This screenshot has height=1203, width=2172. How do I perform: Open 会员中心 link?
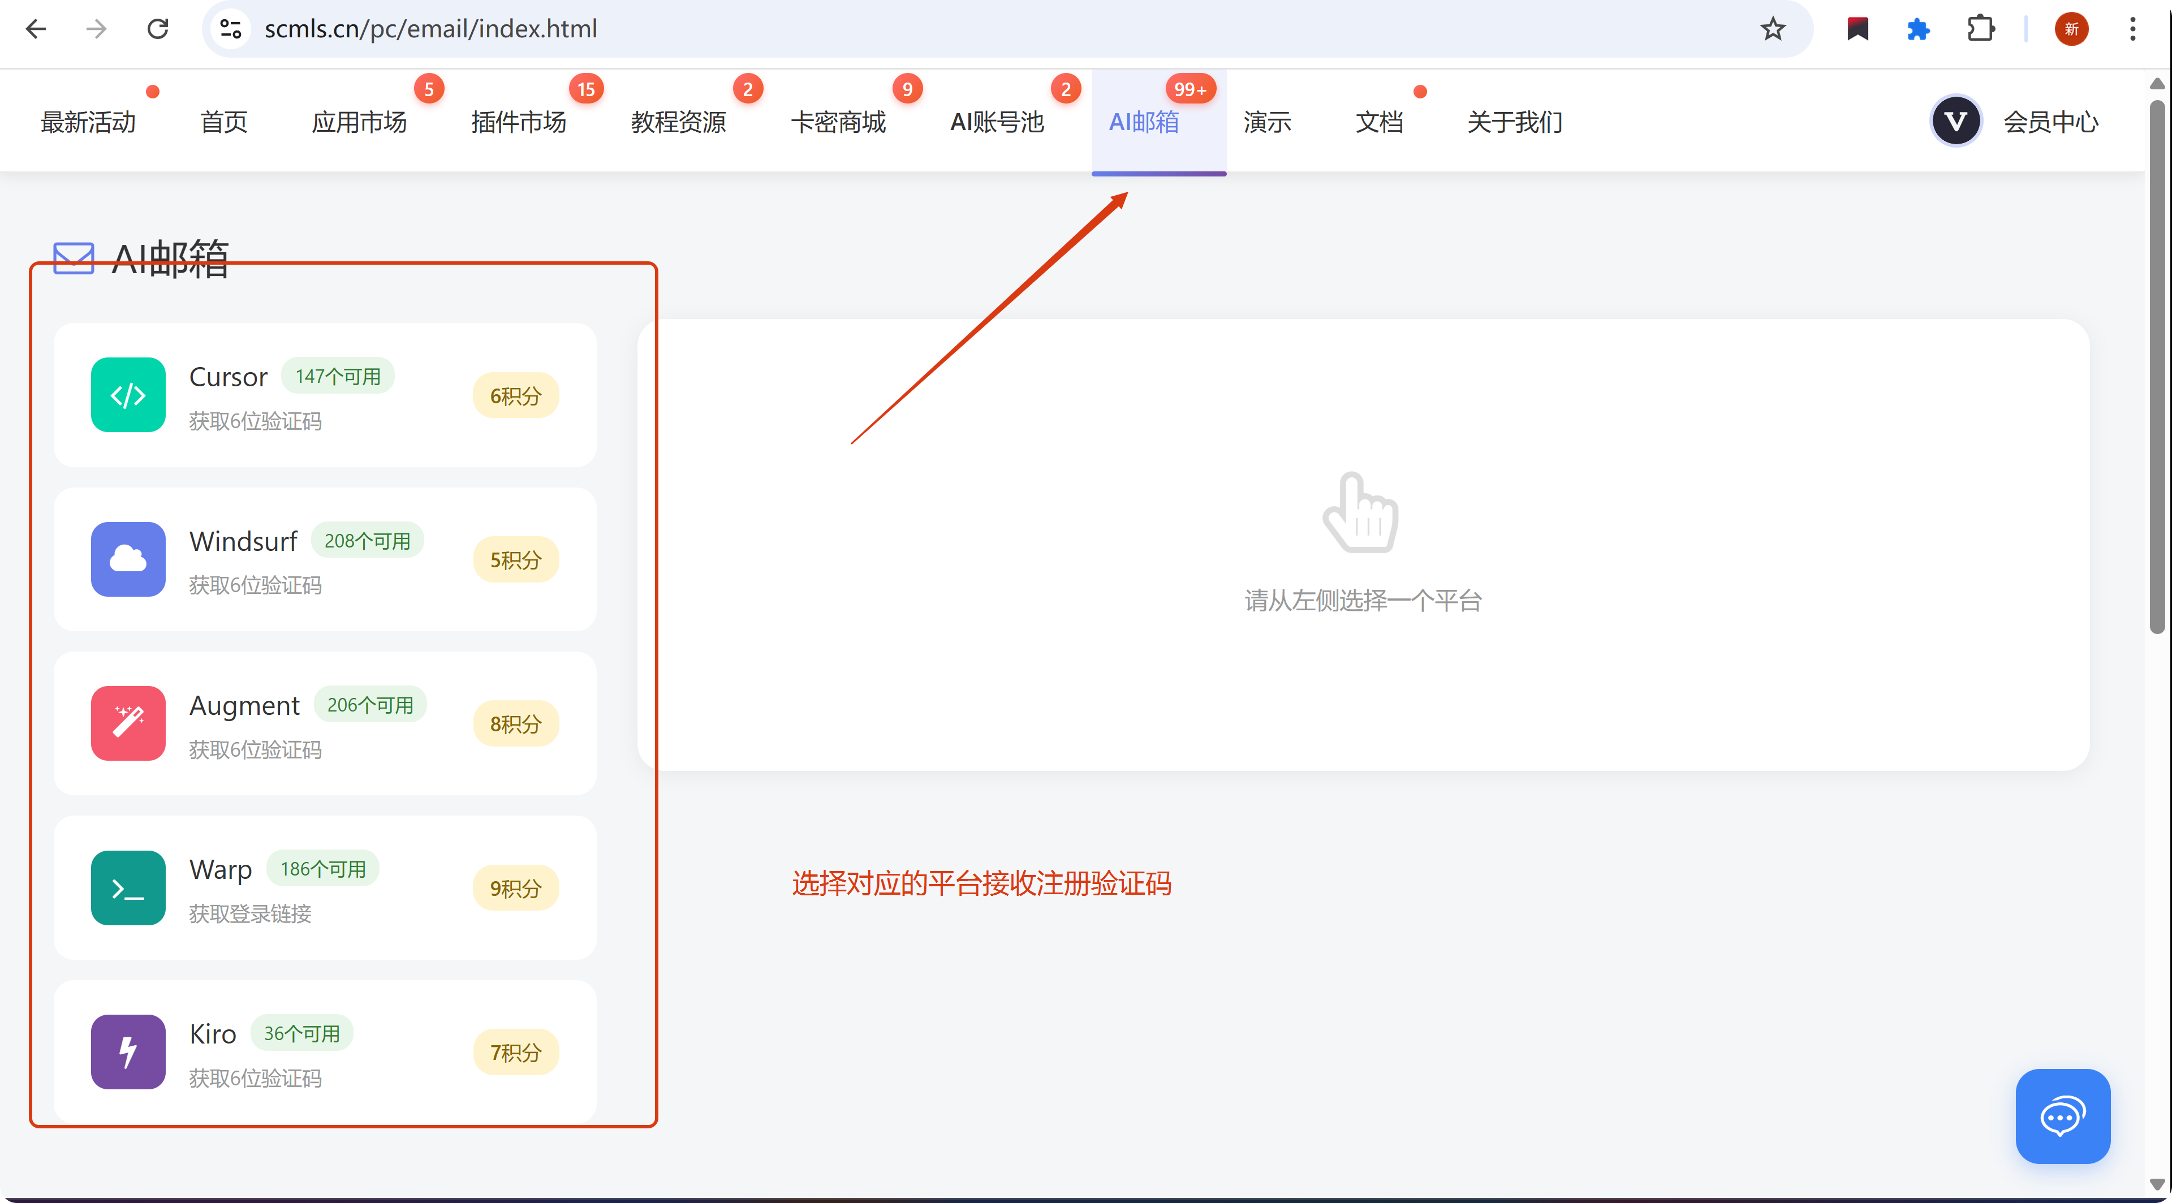[2050, 122]
